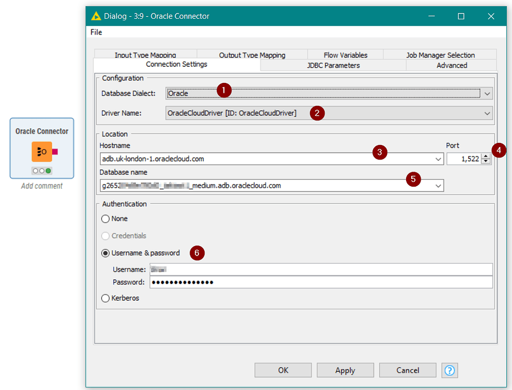This screenshot has width=512, height=390.
Task: Apply the connection settings
Action: [x=345, y=370]
